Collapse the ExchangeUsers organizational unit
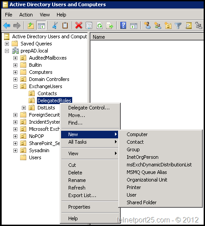Image resolution: width=205 pixels, height=226 pixels. tap(15, 86)
